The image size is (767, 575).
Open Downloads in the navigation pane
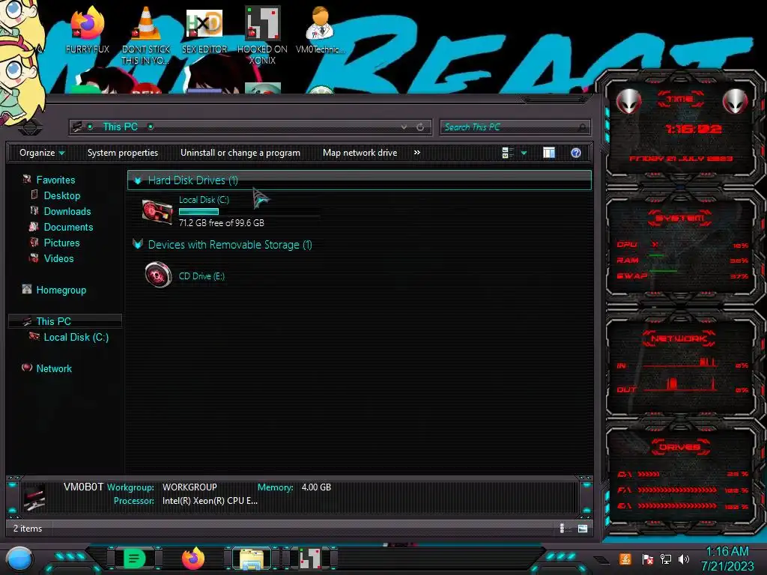click(x=67, y=211)
